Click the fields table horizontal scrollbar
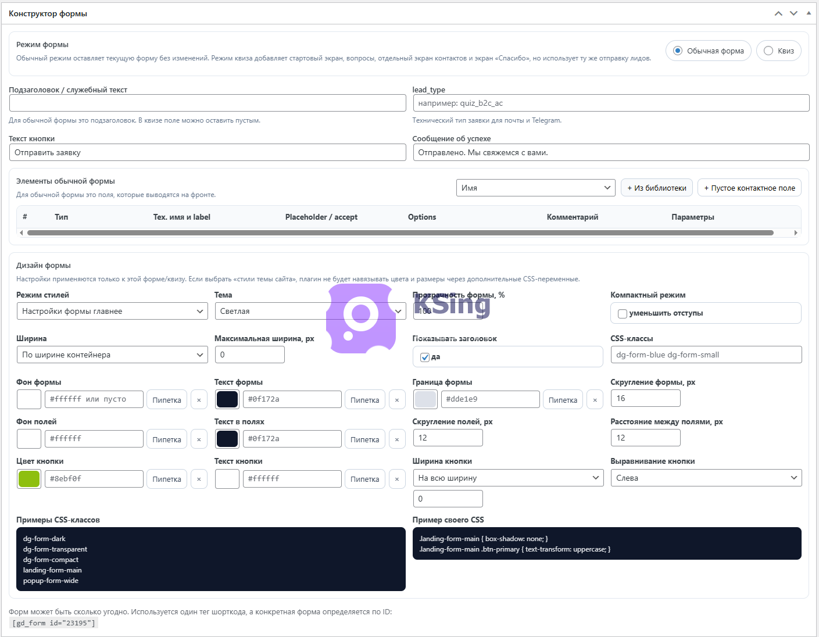 (400, 232)
